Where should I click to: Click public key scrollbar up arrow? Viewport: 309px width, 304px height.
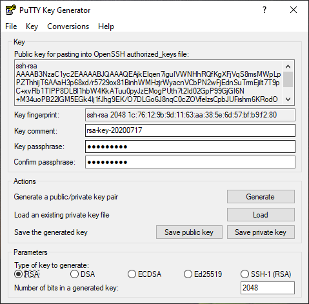[288, 66]
